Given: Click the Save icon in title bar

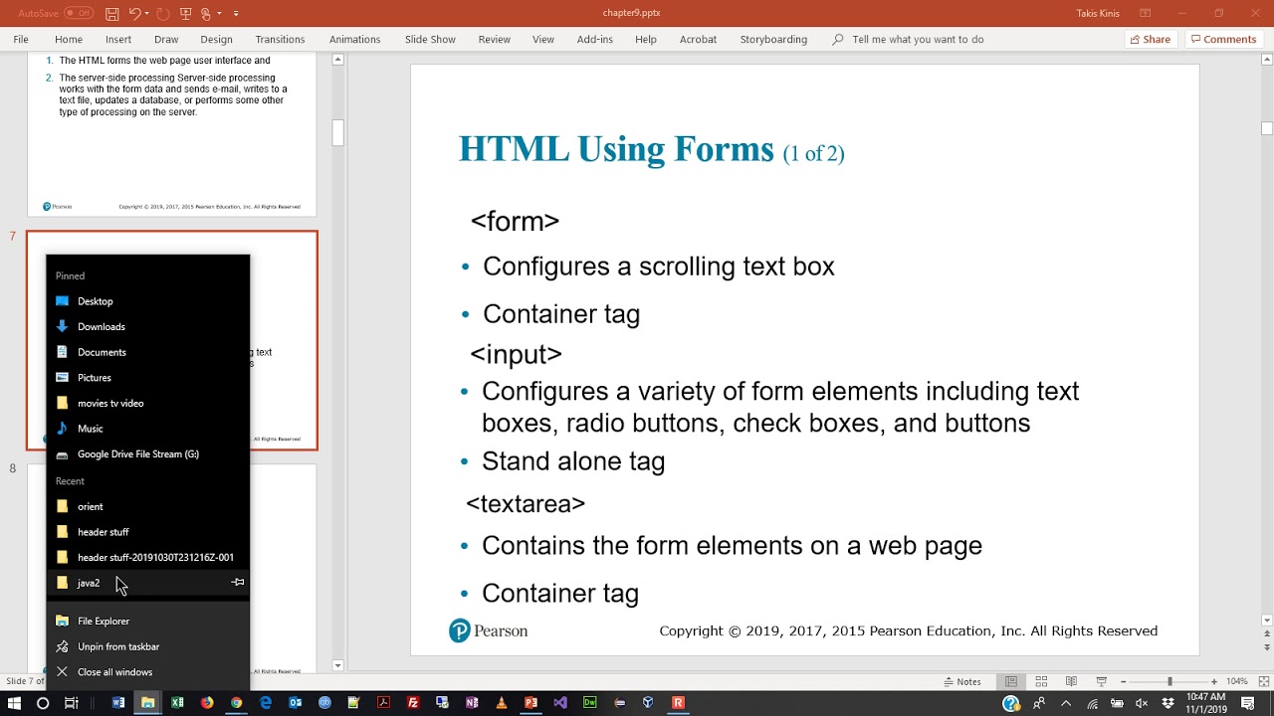Looking at the screenshot, I should [x=112, y=14].
